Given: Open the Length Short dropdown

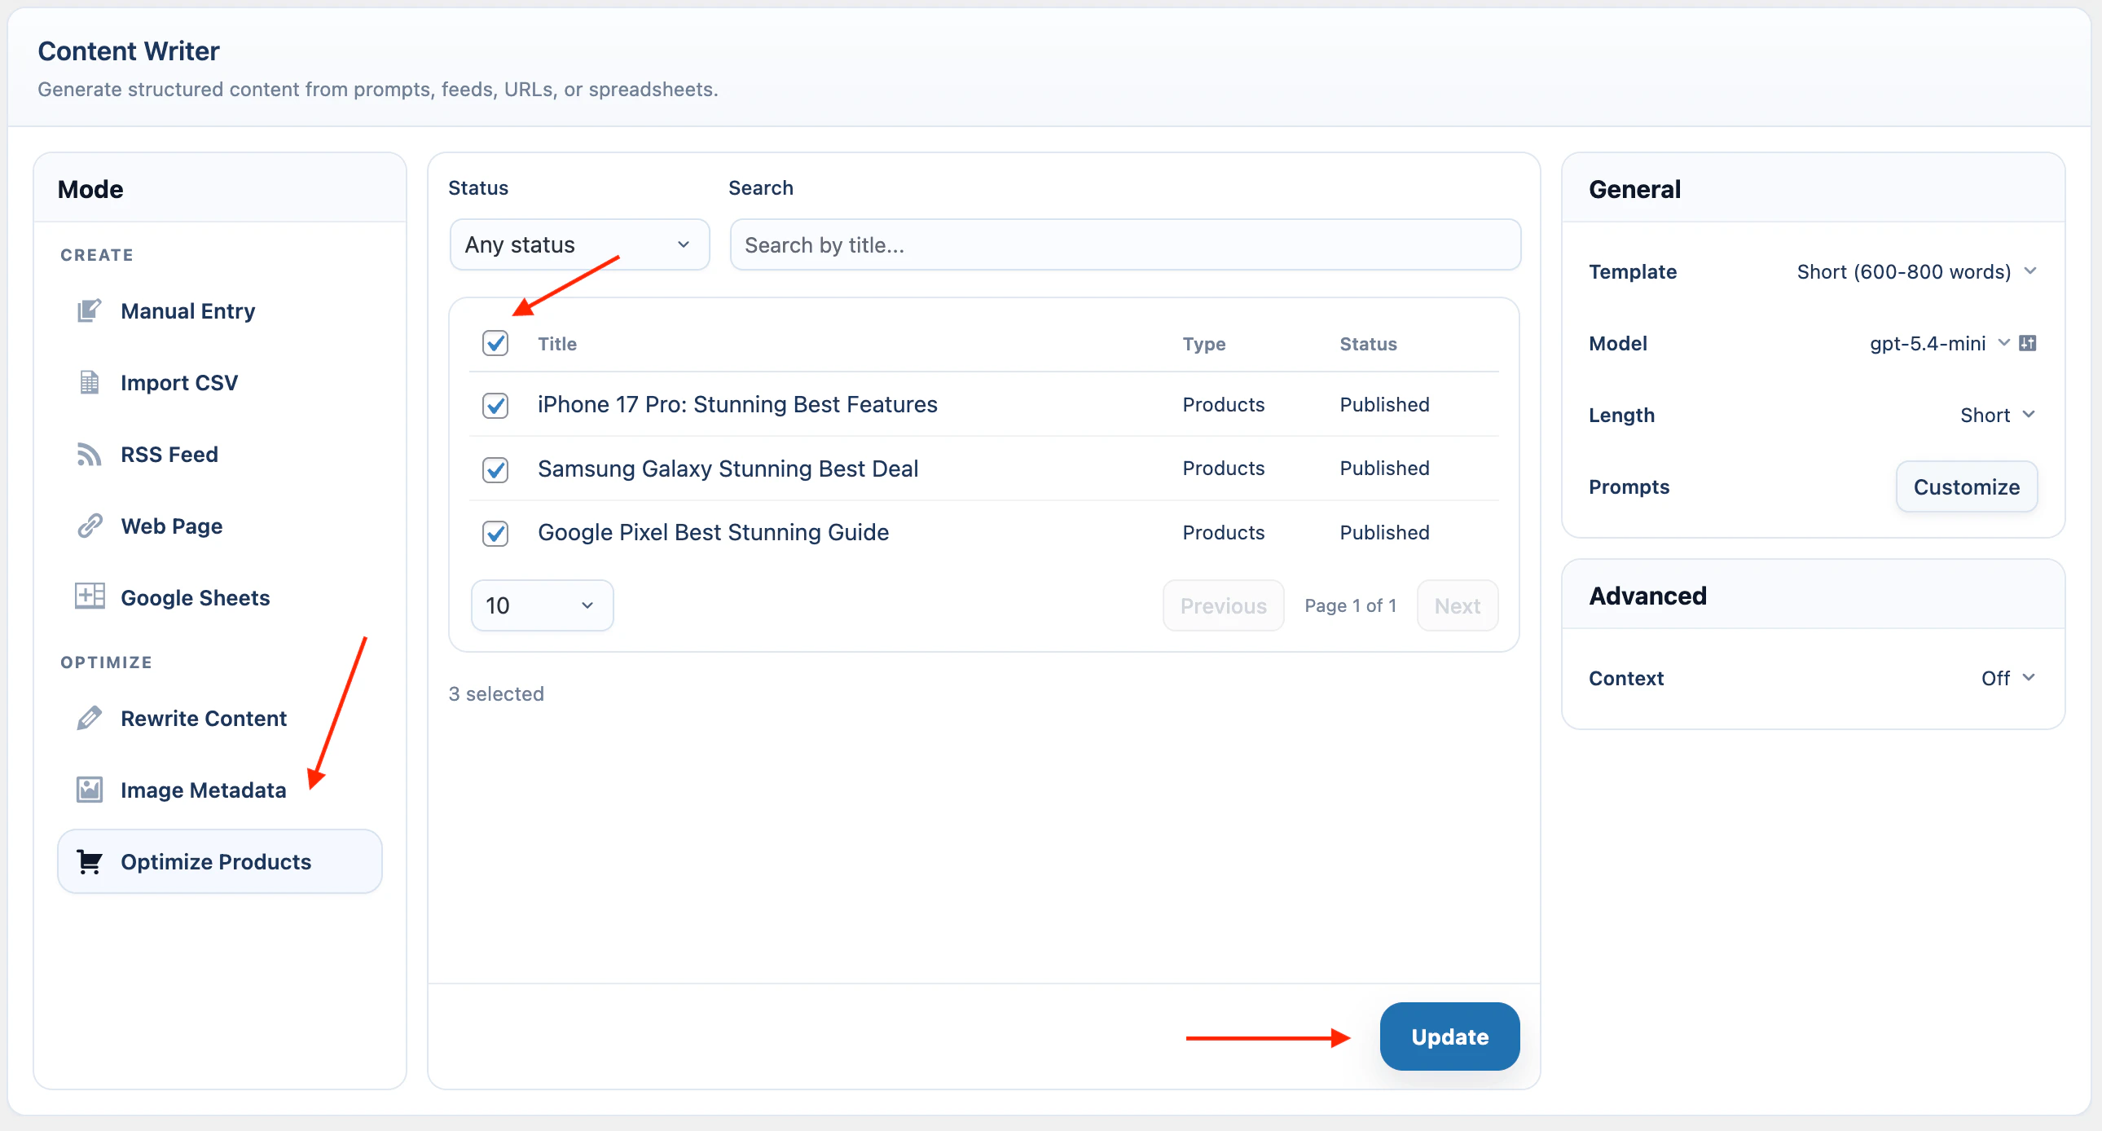Looking at the screenshot, I should tap(1998, 416).
